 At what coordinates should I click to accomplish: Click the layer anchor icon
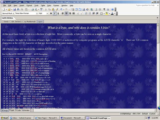108,9
